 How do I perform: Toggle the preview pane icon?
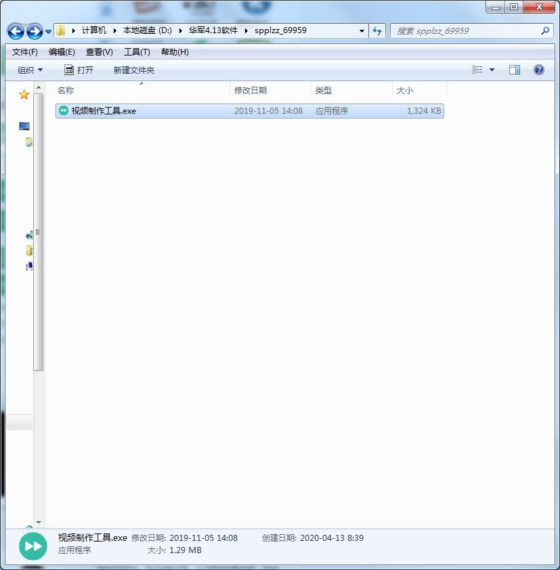point(514,70)
